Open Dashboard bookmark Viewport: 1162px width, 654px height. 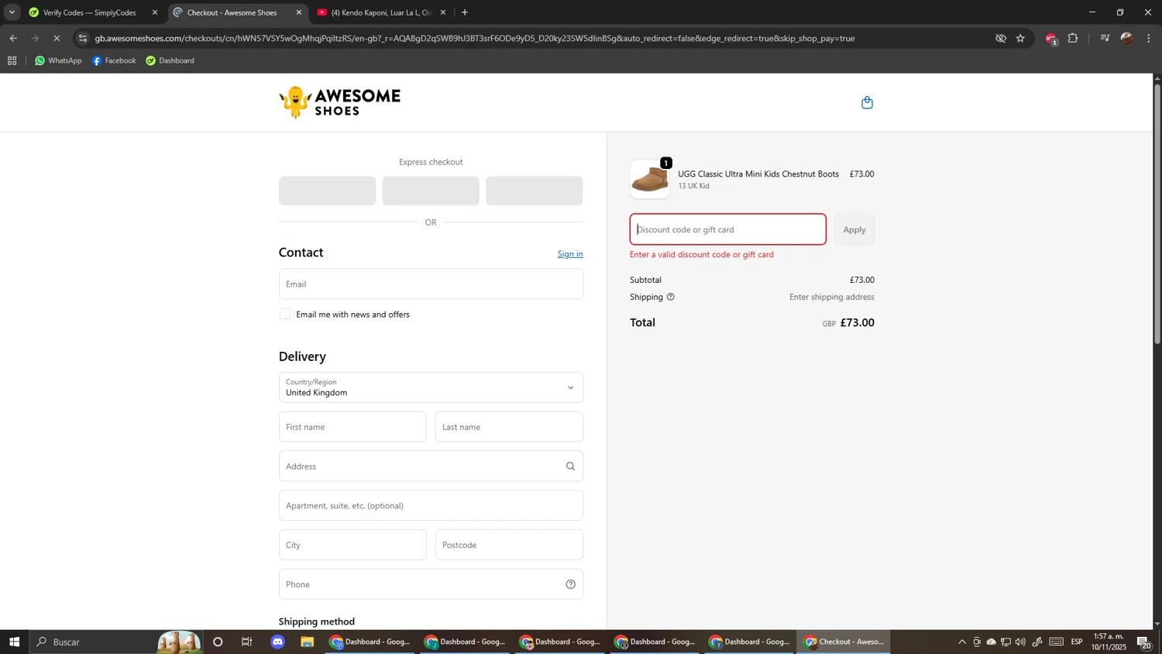coord(170,60)
